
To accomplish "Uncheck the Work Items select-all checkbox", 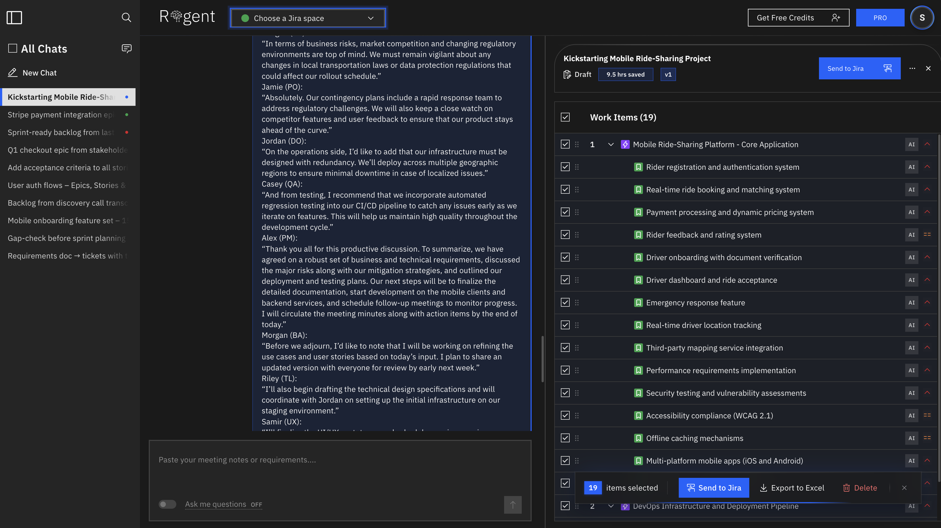I will 565,117.
